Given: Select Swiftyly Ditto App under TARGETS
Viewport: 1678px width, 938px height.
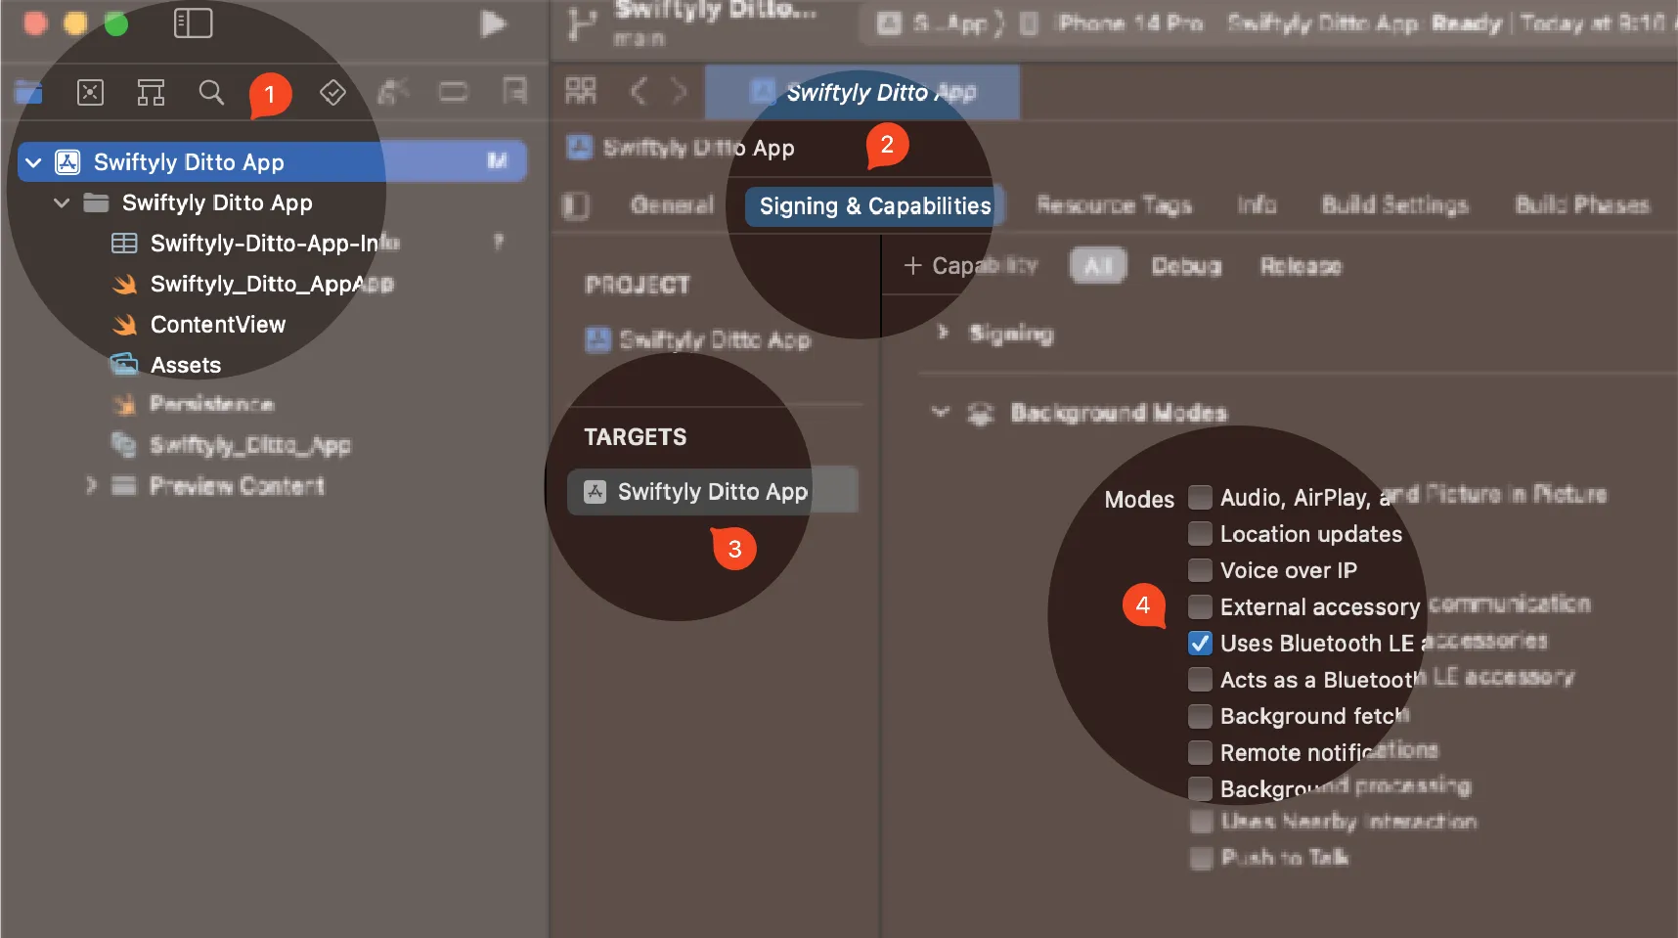Looking at the screenshot, I should pos(713,491).
